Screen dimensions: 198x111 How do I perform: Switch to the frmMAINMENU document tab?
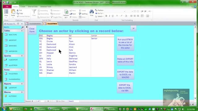[x=34, y=24]
